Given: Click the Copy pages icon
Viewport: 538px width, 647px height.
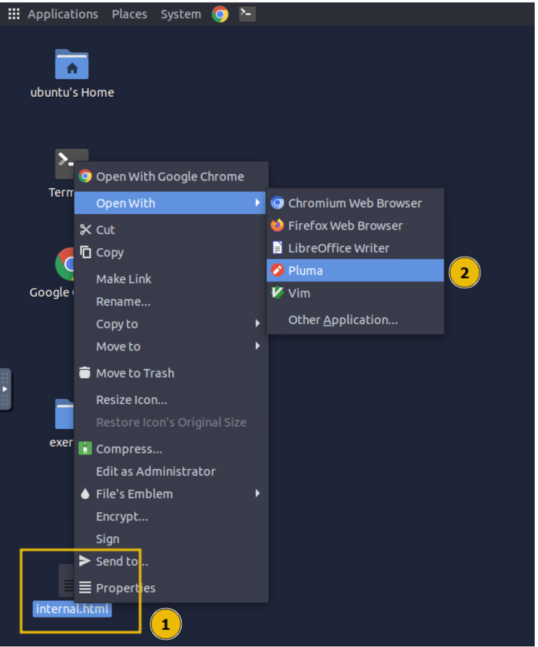Looking at the screenshot, I should coord(86,252).
